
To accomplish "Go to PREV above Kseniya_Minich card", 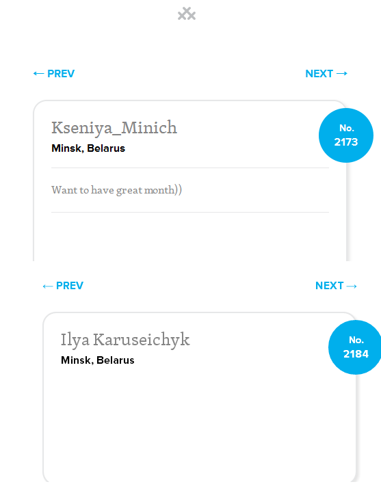I will (x=54, y=74).
